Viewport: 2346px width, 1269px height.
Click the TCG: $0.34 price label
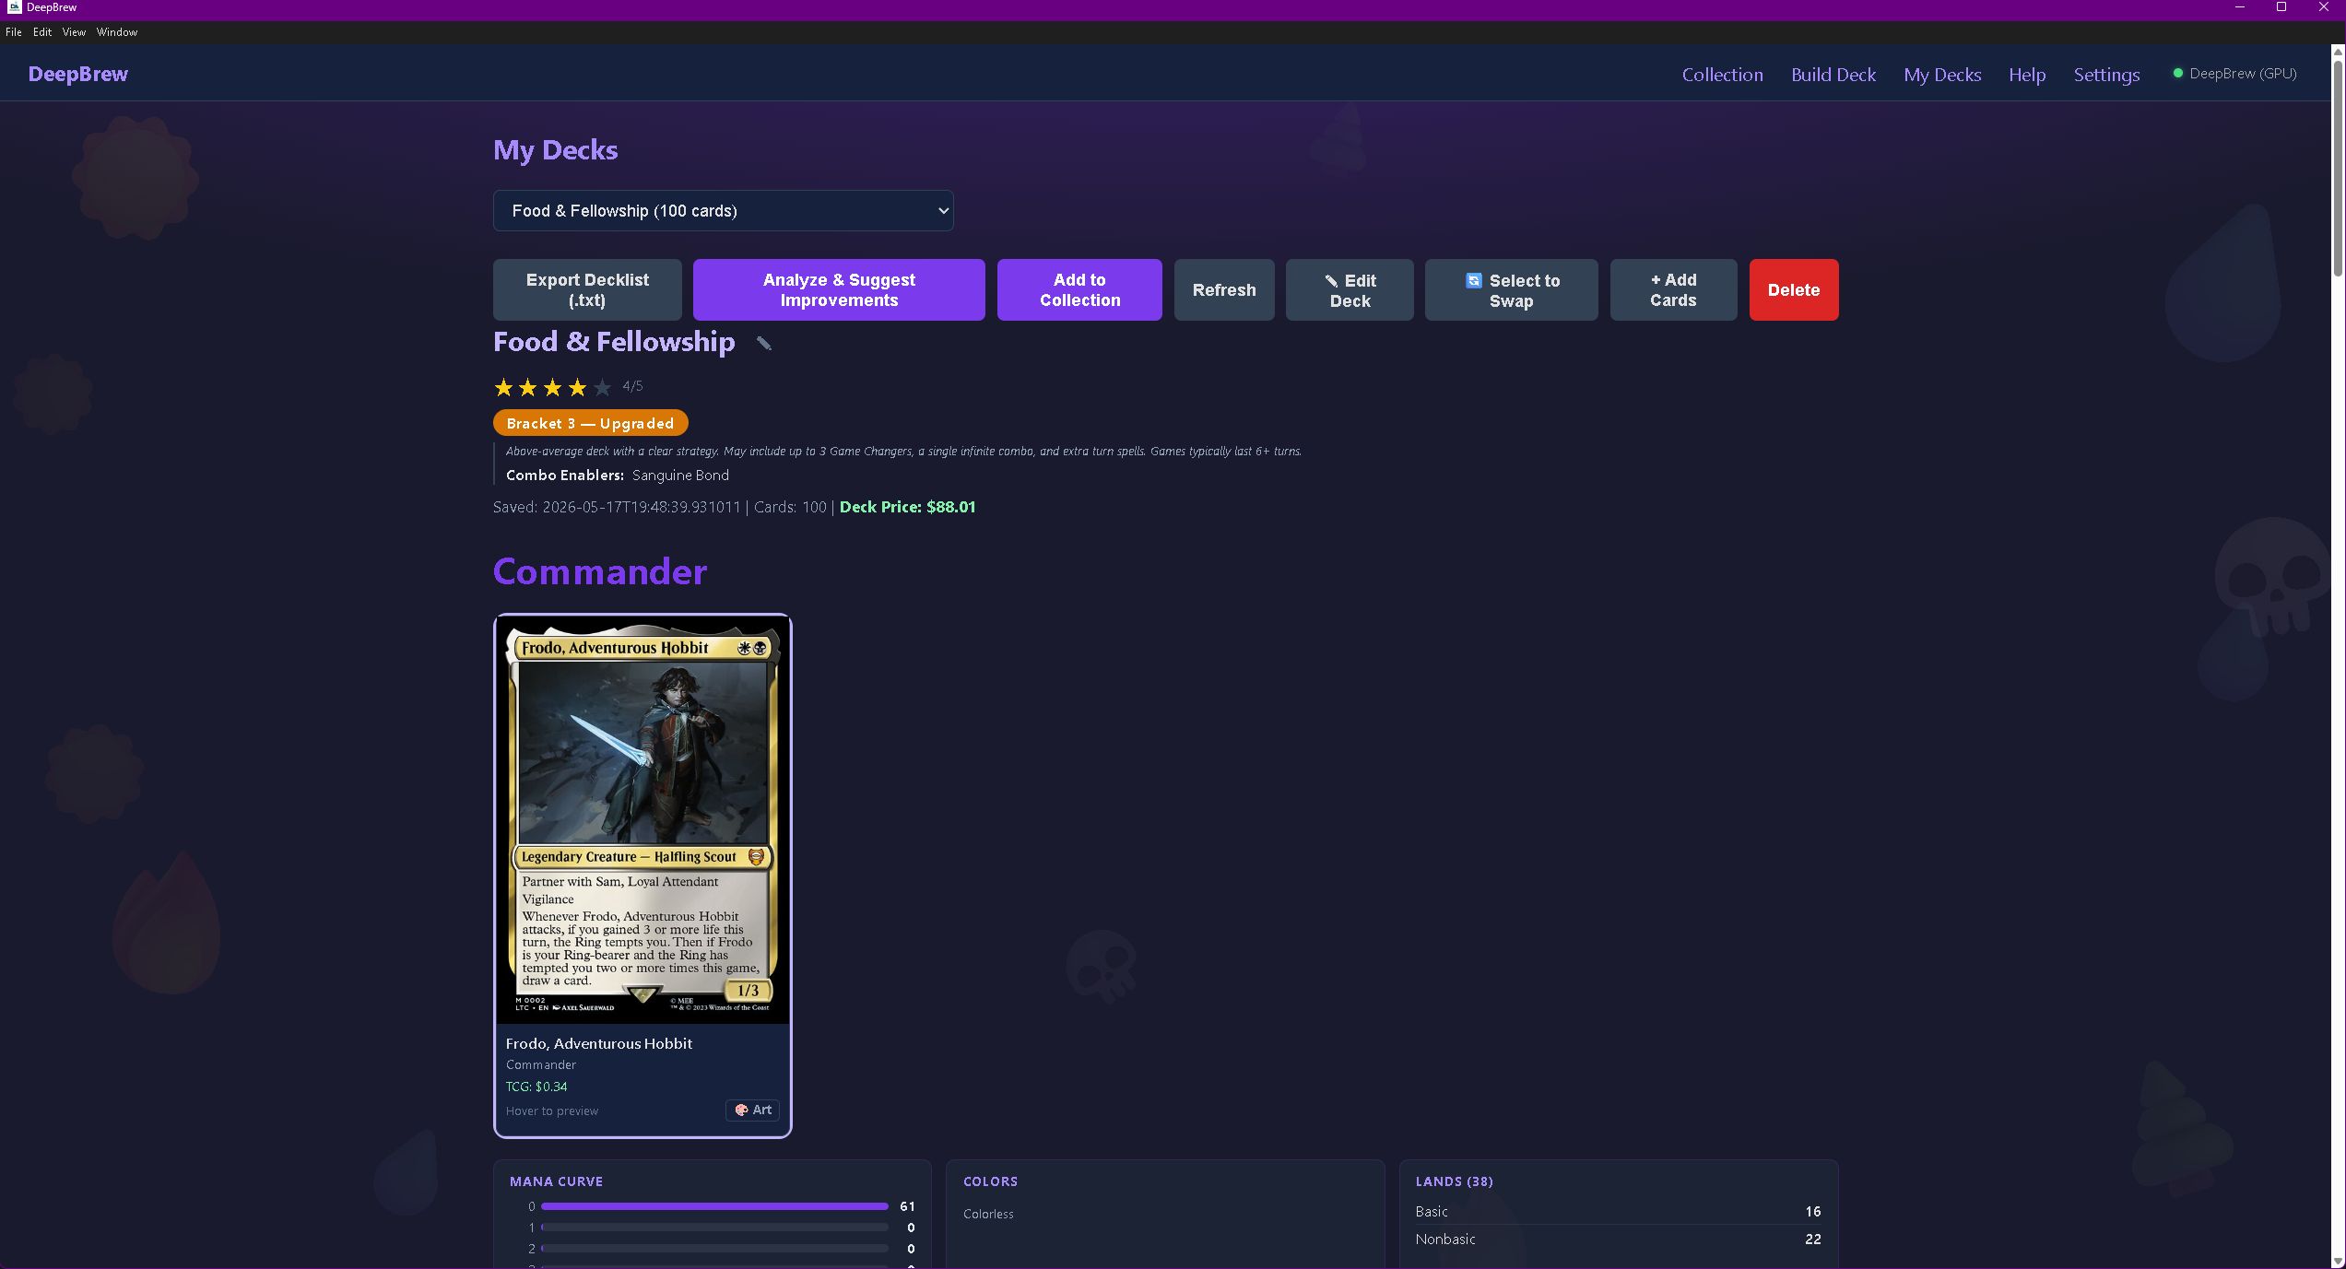coord(536,1087)
